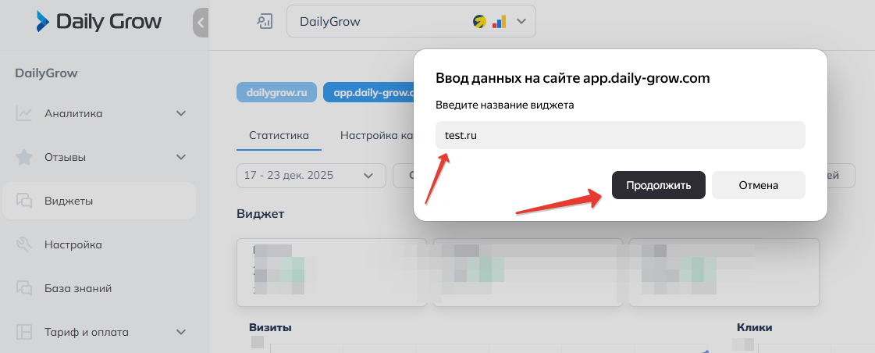
Task: Expand the Аналитика section chevron
Action: [x=181, y=114]
